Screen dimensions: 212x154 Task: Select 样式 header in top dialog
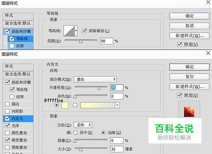18,15
